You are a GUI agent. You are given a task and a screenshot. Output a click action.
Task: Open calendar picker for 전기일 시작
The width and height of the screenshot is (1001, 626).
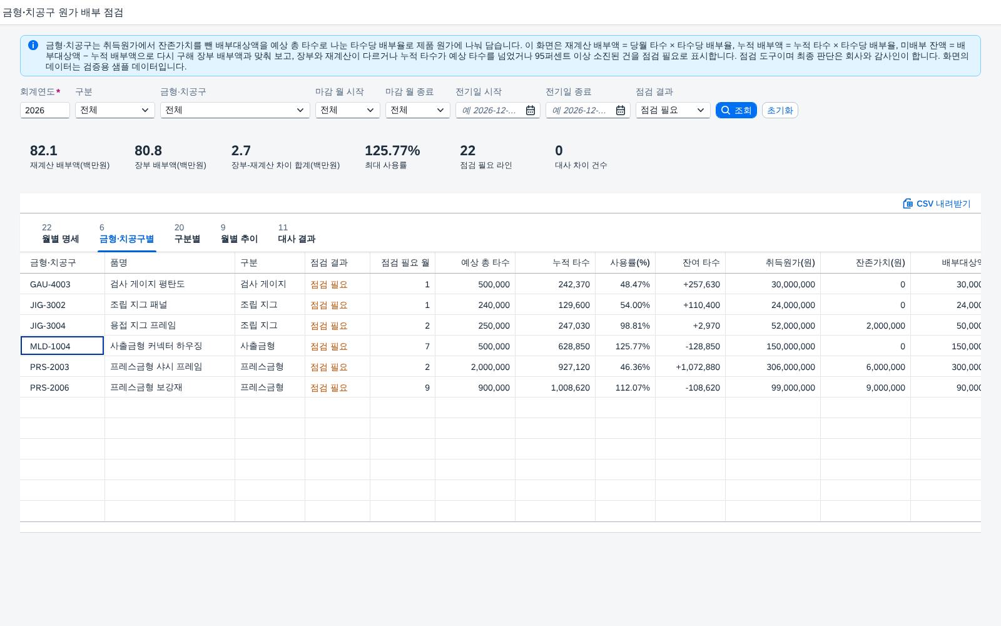coord(531,110)
